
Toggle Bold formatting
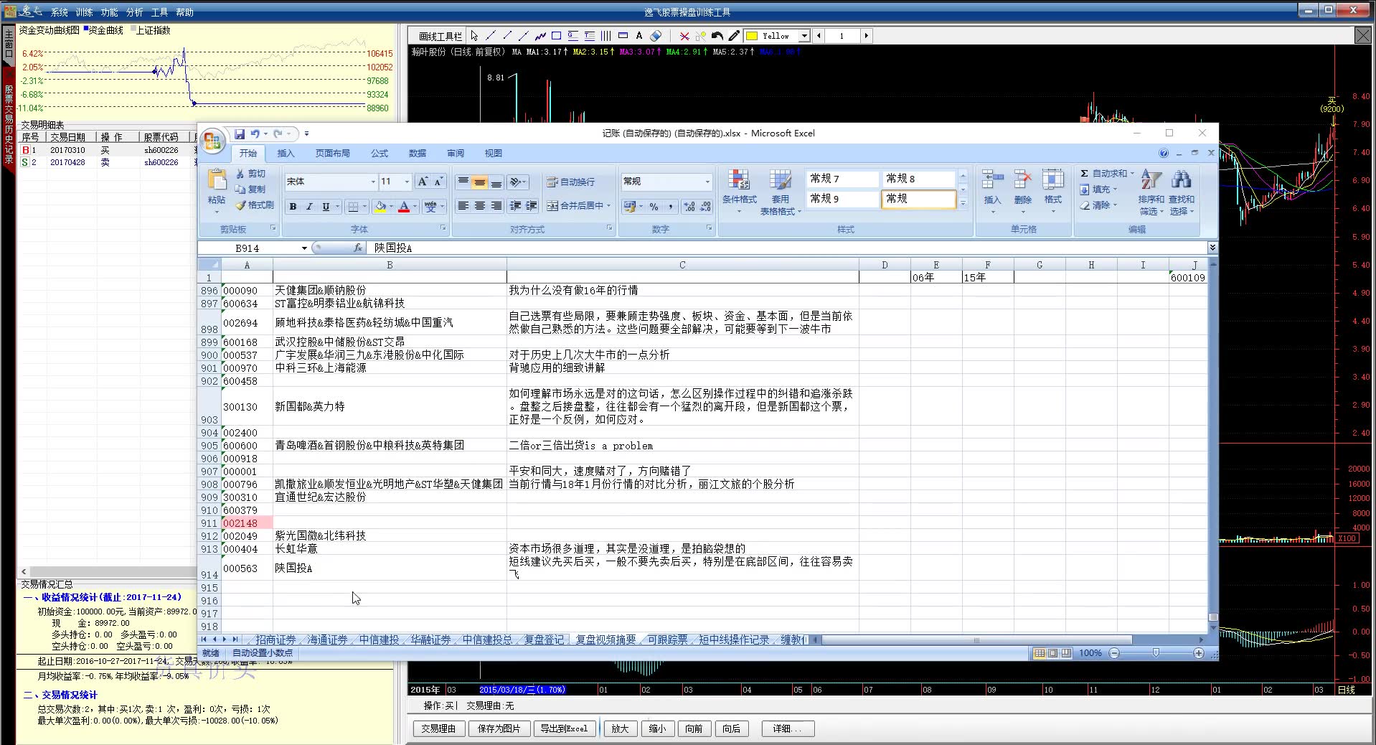(x=293, y=207)
